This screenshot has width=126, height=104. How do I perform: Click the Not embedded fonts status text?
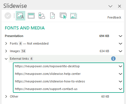[x=38, y=43]
